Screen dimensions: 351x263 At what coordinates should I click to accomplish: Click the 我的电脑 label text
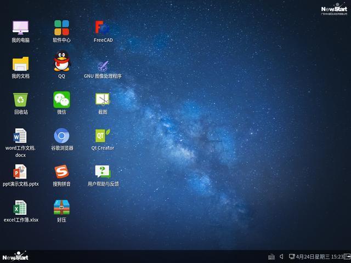(x=21, y=40)
